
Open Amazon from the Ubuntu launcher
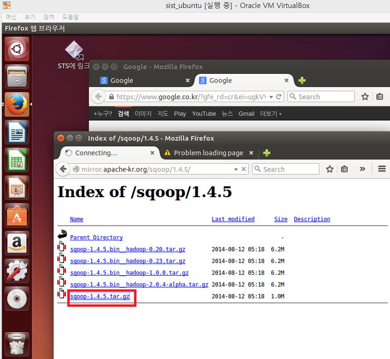tap(17, 242)
